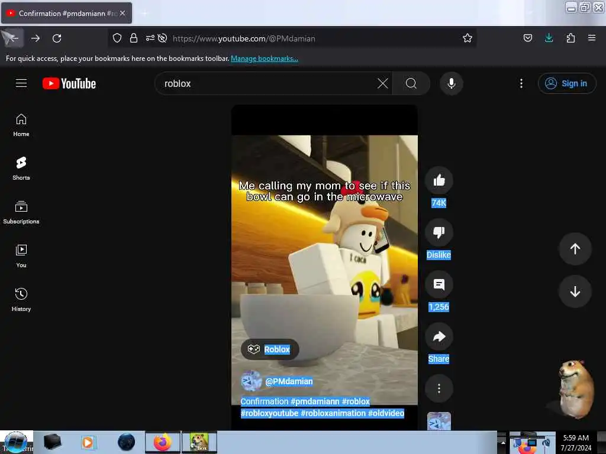Share this Short video

pyautogui.click(x=439, y=336)
